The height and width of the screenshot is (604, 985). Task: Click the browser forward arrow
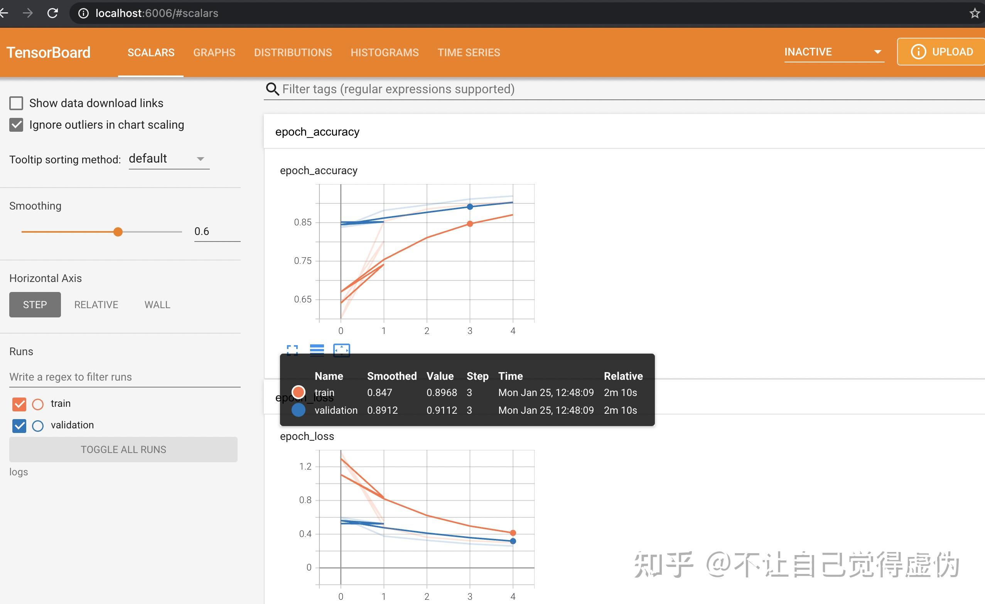[x=28, y=13]
